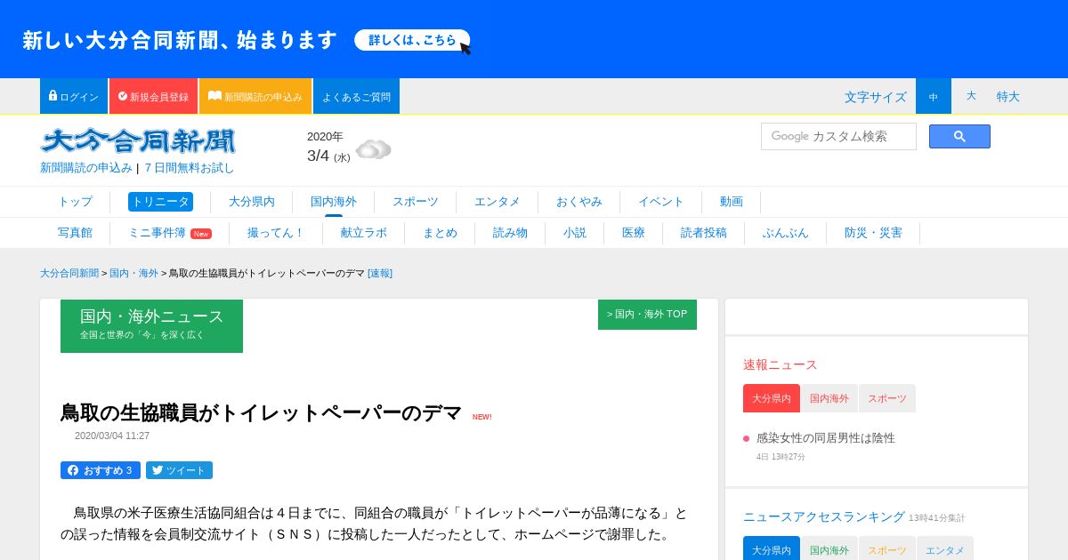Open 感染女性の同居男性は陰性 news item
The width and height of the screenshot is (1068, 560).
click(x=826, y=437)
